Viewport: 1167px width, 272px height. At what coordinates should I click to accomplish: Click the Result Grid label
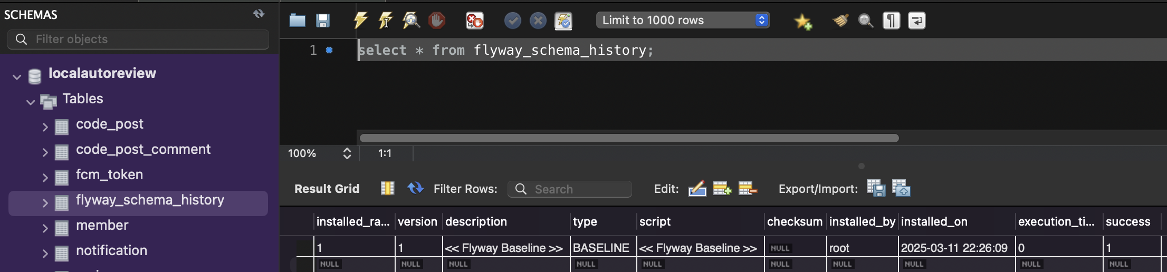(327, 189)
